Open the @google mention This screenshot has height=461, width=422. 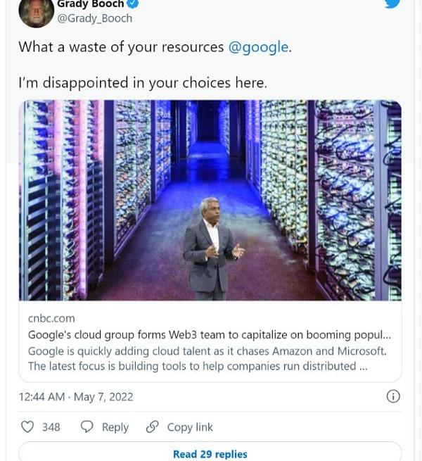pyautogui.click(x=258, y=47)
